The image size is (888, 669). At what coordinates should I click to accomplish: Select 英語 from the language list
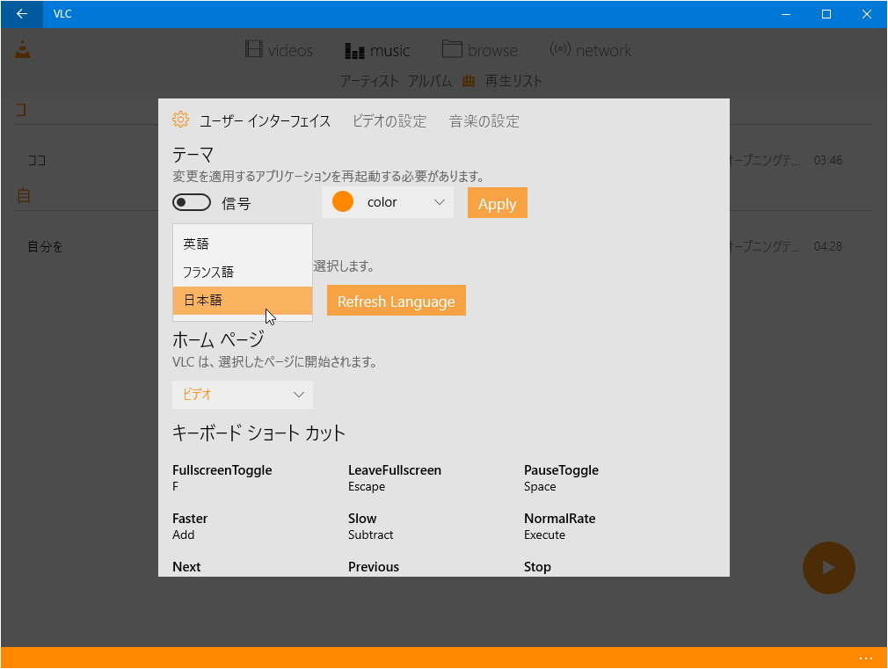pos(196,244)
